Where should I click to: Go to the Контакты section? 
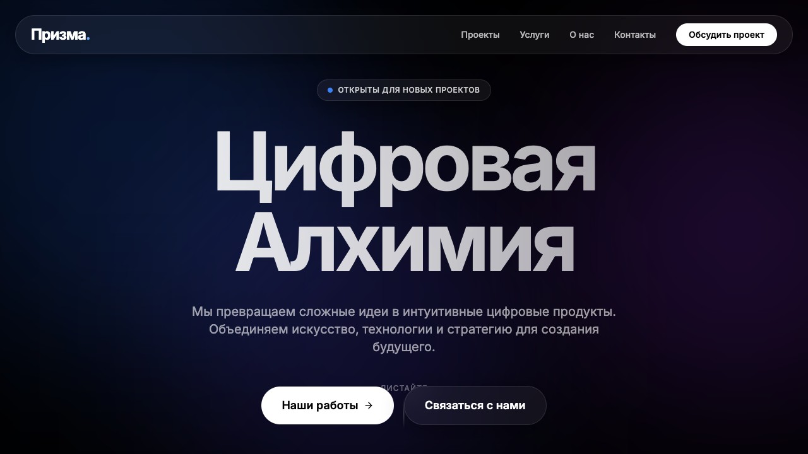point(635,35)
